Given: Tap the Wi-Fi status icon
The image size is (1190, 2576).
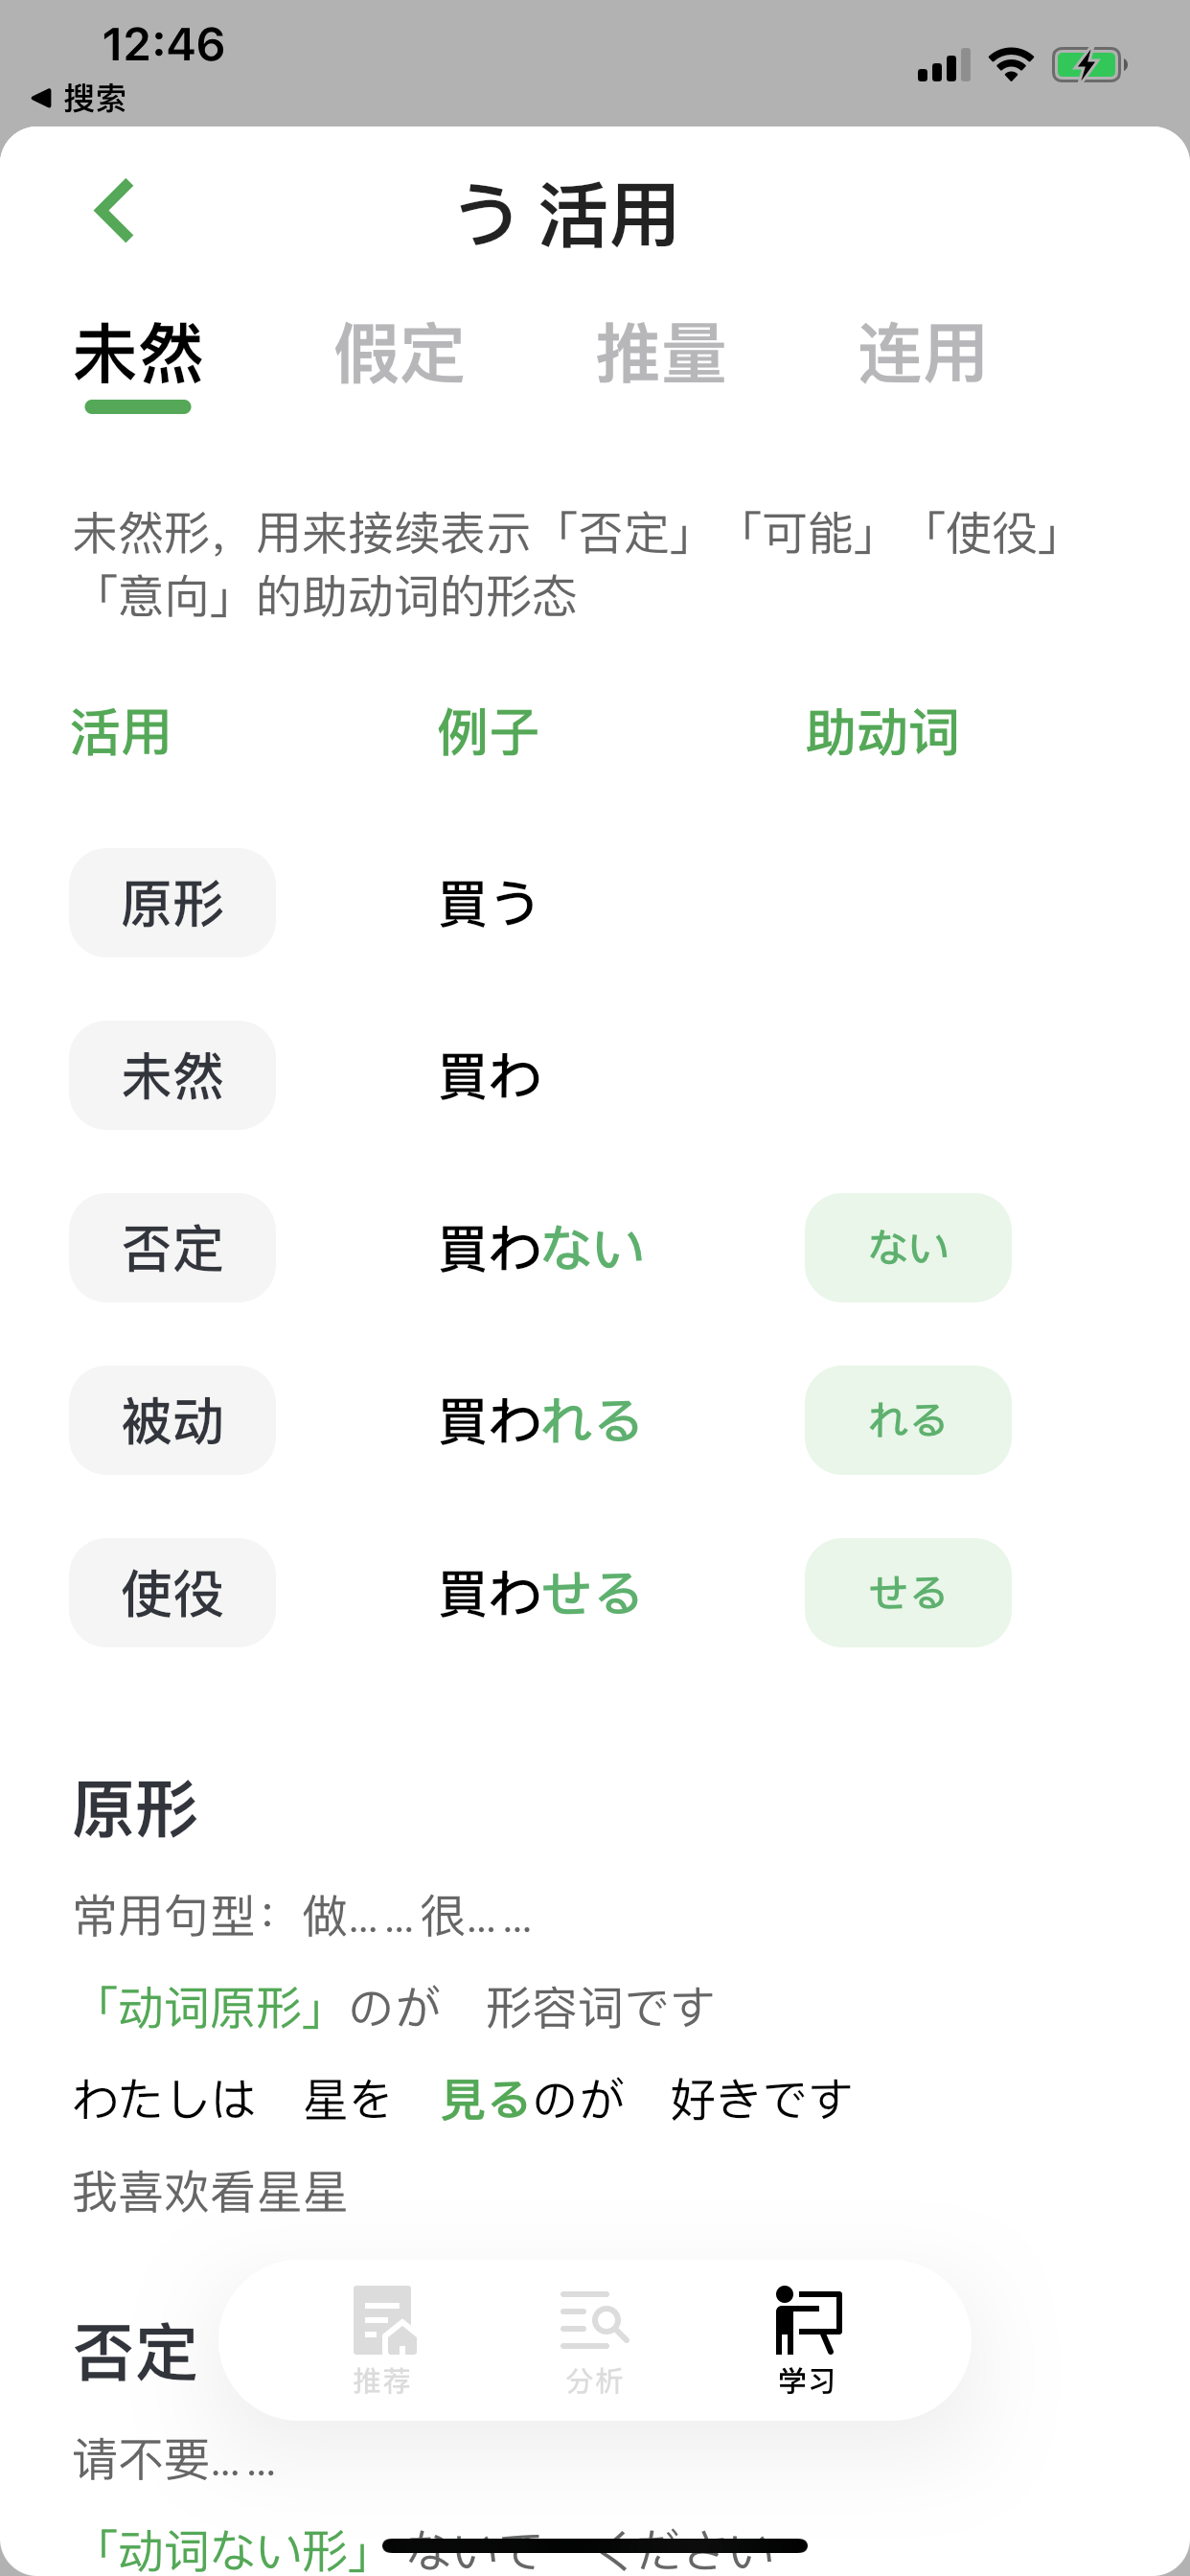Looking at the screenshot, I should (1010, 65).
